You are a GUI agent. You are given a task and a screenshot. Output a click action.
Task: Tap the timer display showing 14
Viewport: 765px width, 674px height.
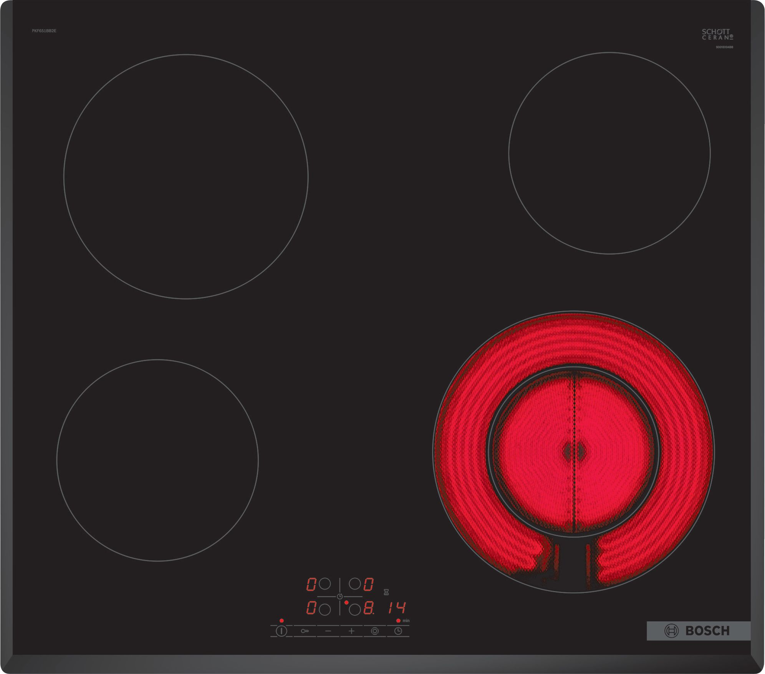point(397,608)
